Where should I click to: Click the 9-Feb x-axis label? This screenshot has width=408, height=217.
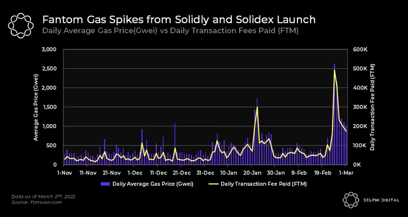[x=298, y=172]
